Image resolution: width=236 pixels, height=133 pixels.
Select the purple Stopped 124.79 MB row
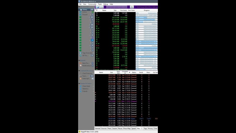[126, 101]
